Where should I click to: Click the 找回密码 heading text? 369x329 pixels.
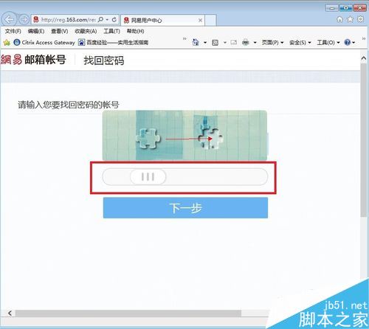(104, 60)
